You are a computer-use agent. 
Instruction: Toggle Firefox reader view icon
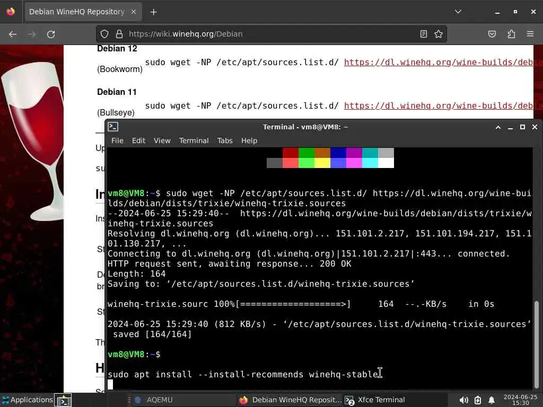point(423,34)
